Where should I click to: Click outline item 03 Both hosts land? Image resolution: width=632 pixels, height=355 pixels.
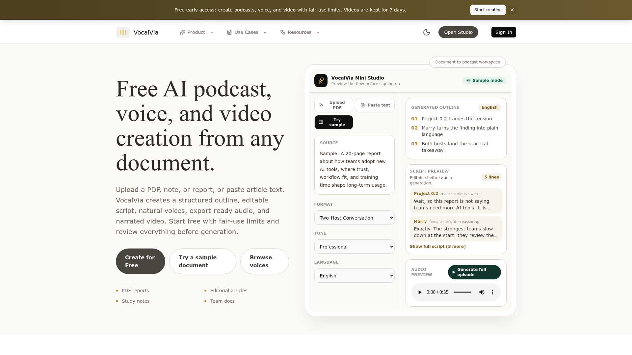coord(456,147)
